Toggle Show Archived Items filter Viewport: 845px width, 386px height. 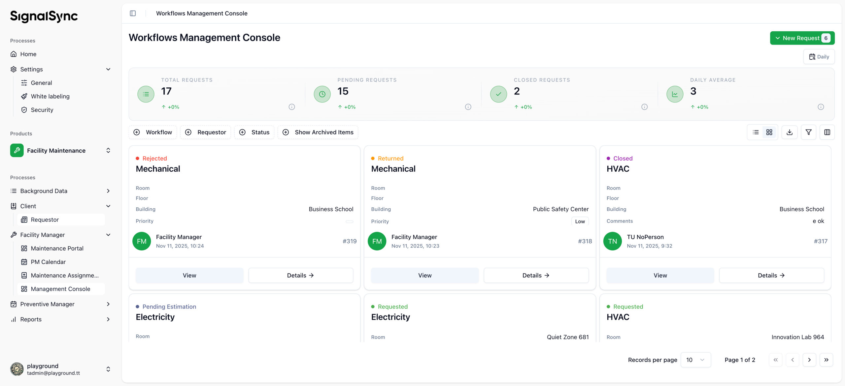[x=318, y=132]
